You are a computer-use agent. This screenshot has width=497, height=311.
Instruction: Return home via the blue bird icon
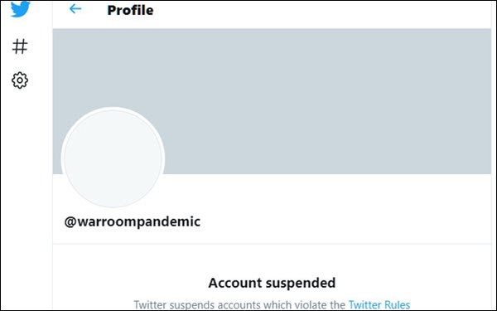point(20,8)
